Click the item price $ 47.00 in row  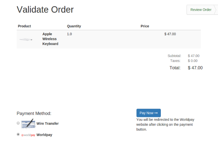click(x=170, y=34)
